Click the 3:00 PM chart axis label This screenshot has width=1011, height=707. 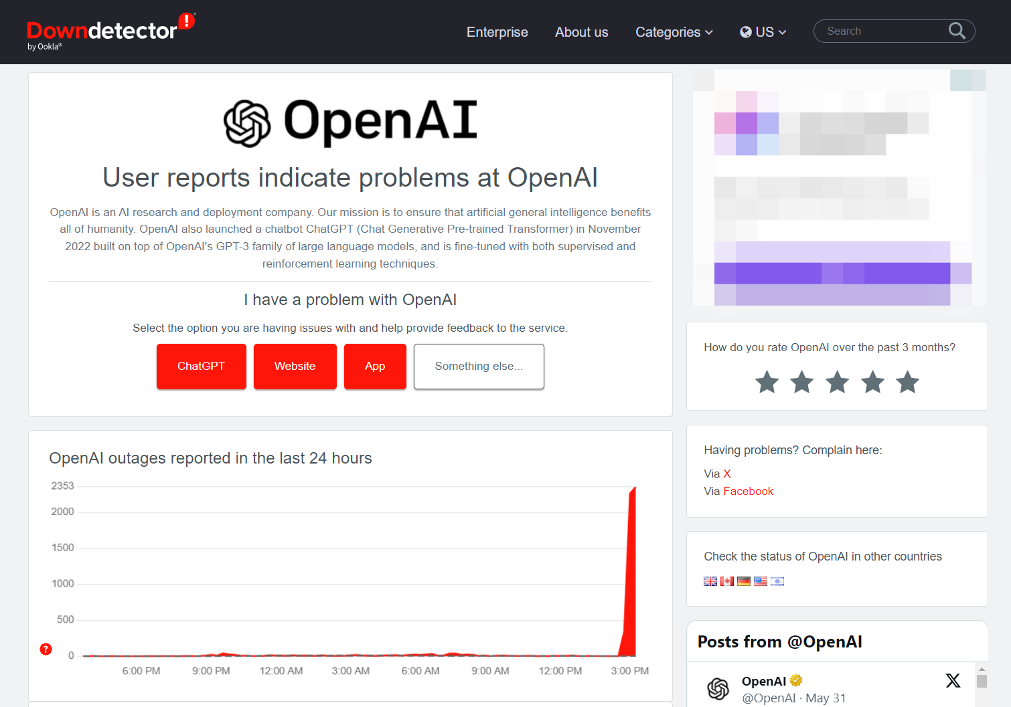pyautogui.click(x=630, y=671)
